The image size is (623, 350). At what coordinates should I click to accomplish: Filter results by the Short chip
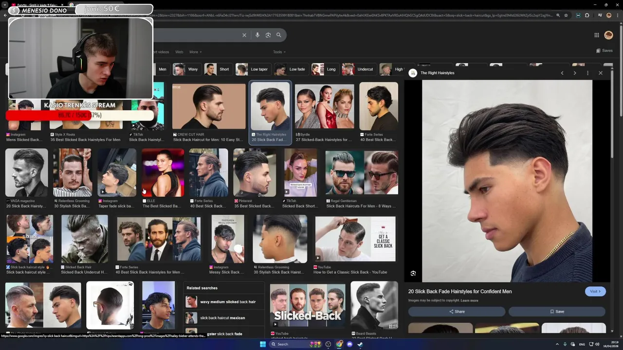point(218,69)
